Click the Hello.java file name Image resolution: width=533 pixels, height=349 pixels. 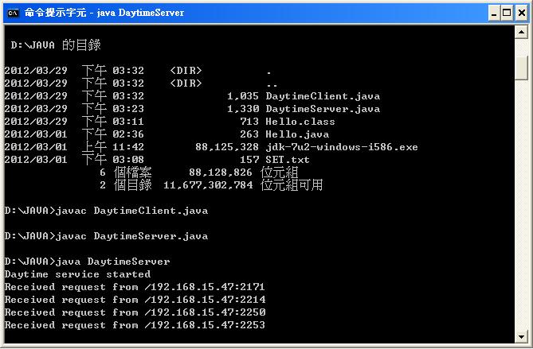coord(297,134)
